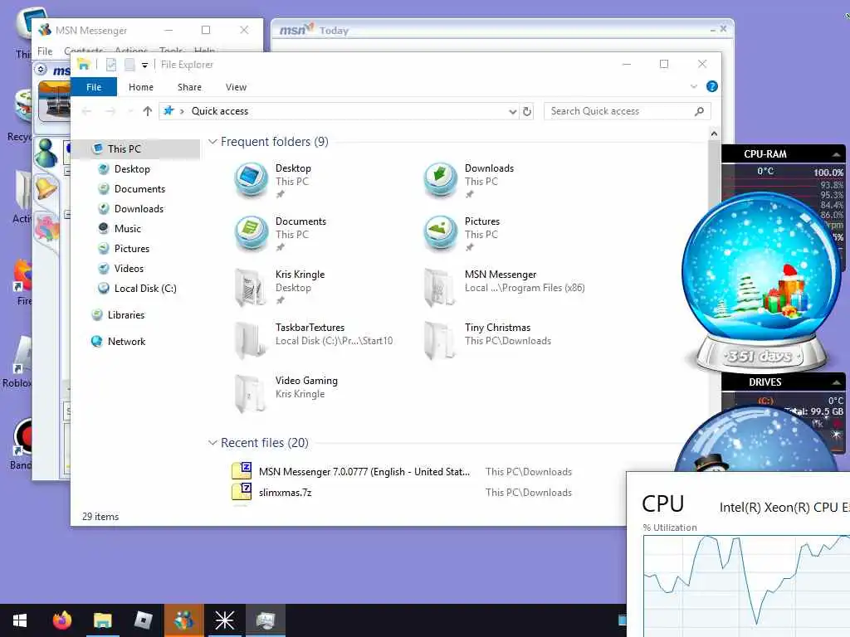The image size is (850, 637).
Task: Open the Video Gaming folder icon
Action: 251,392
